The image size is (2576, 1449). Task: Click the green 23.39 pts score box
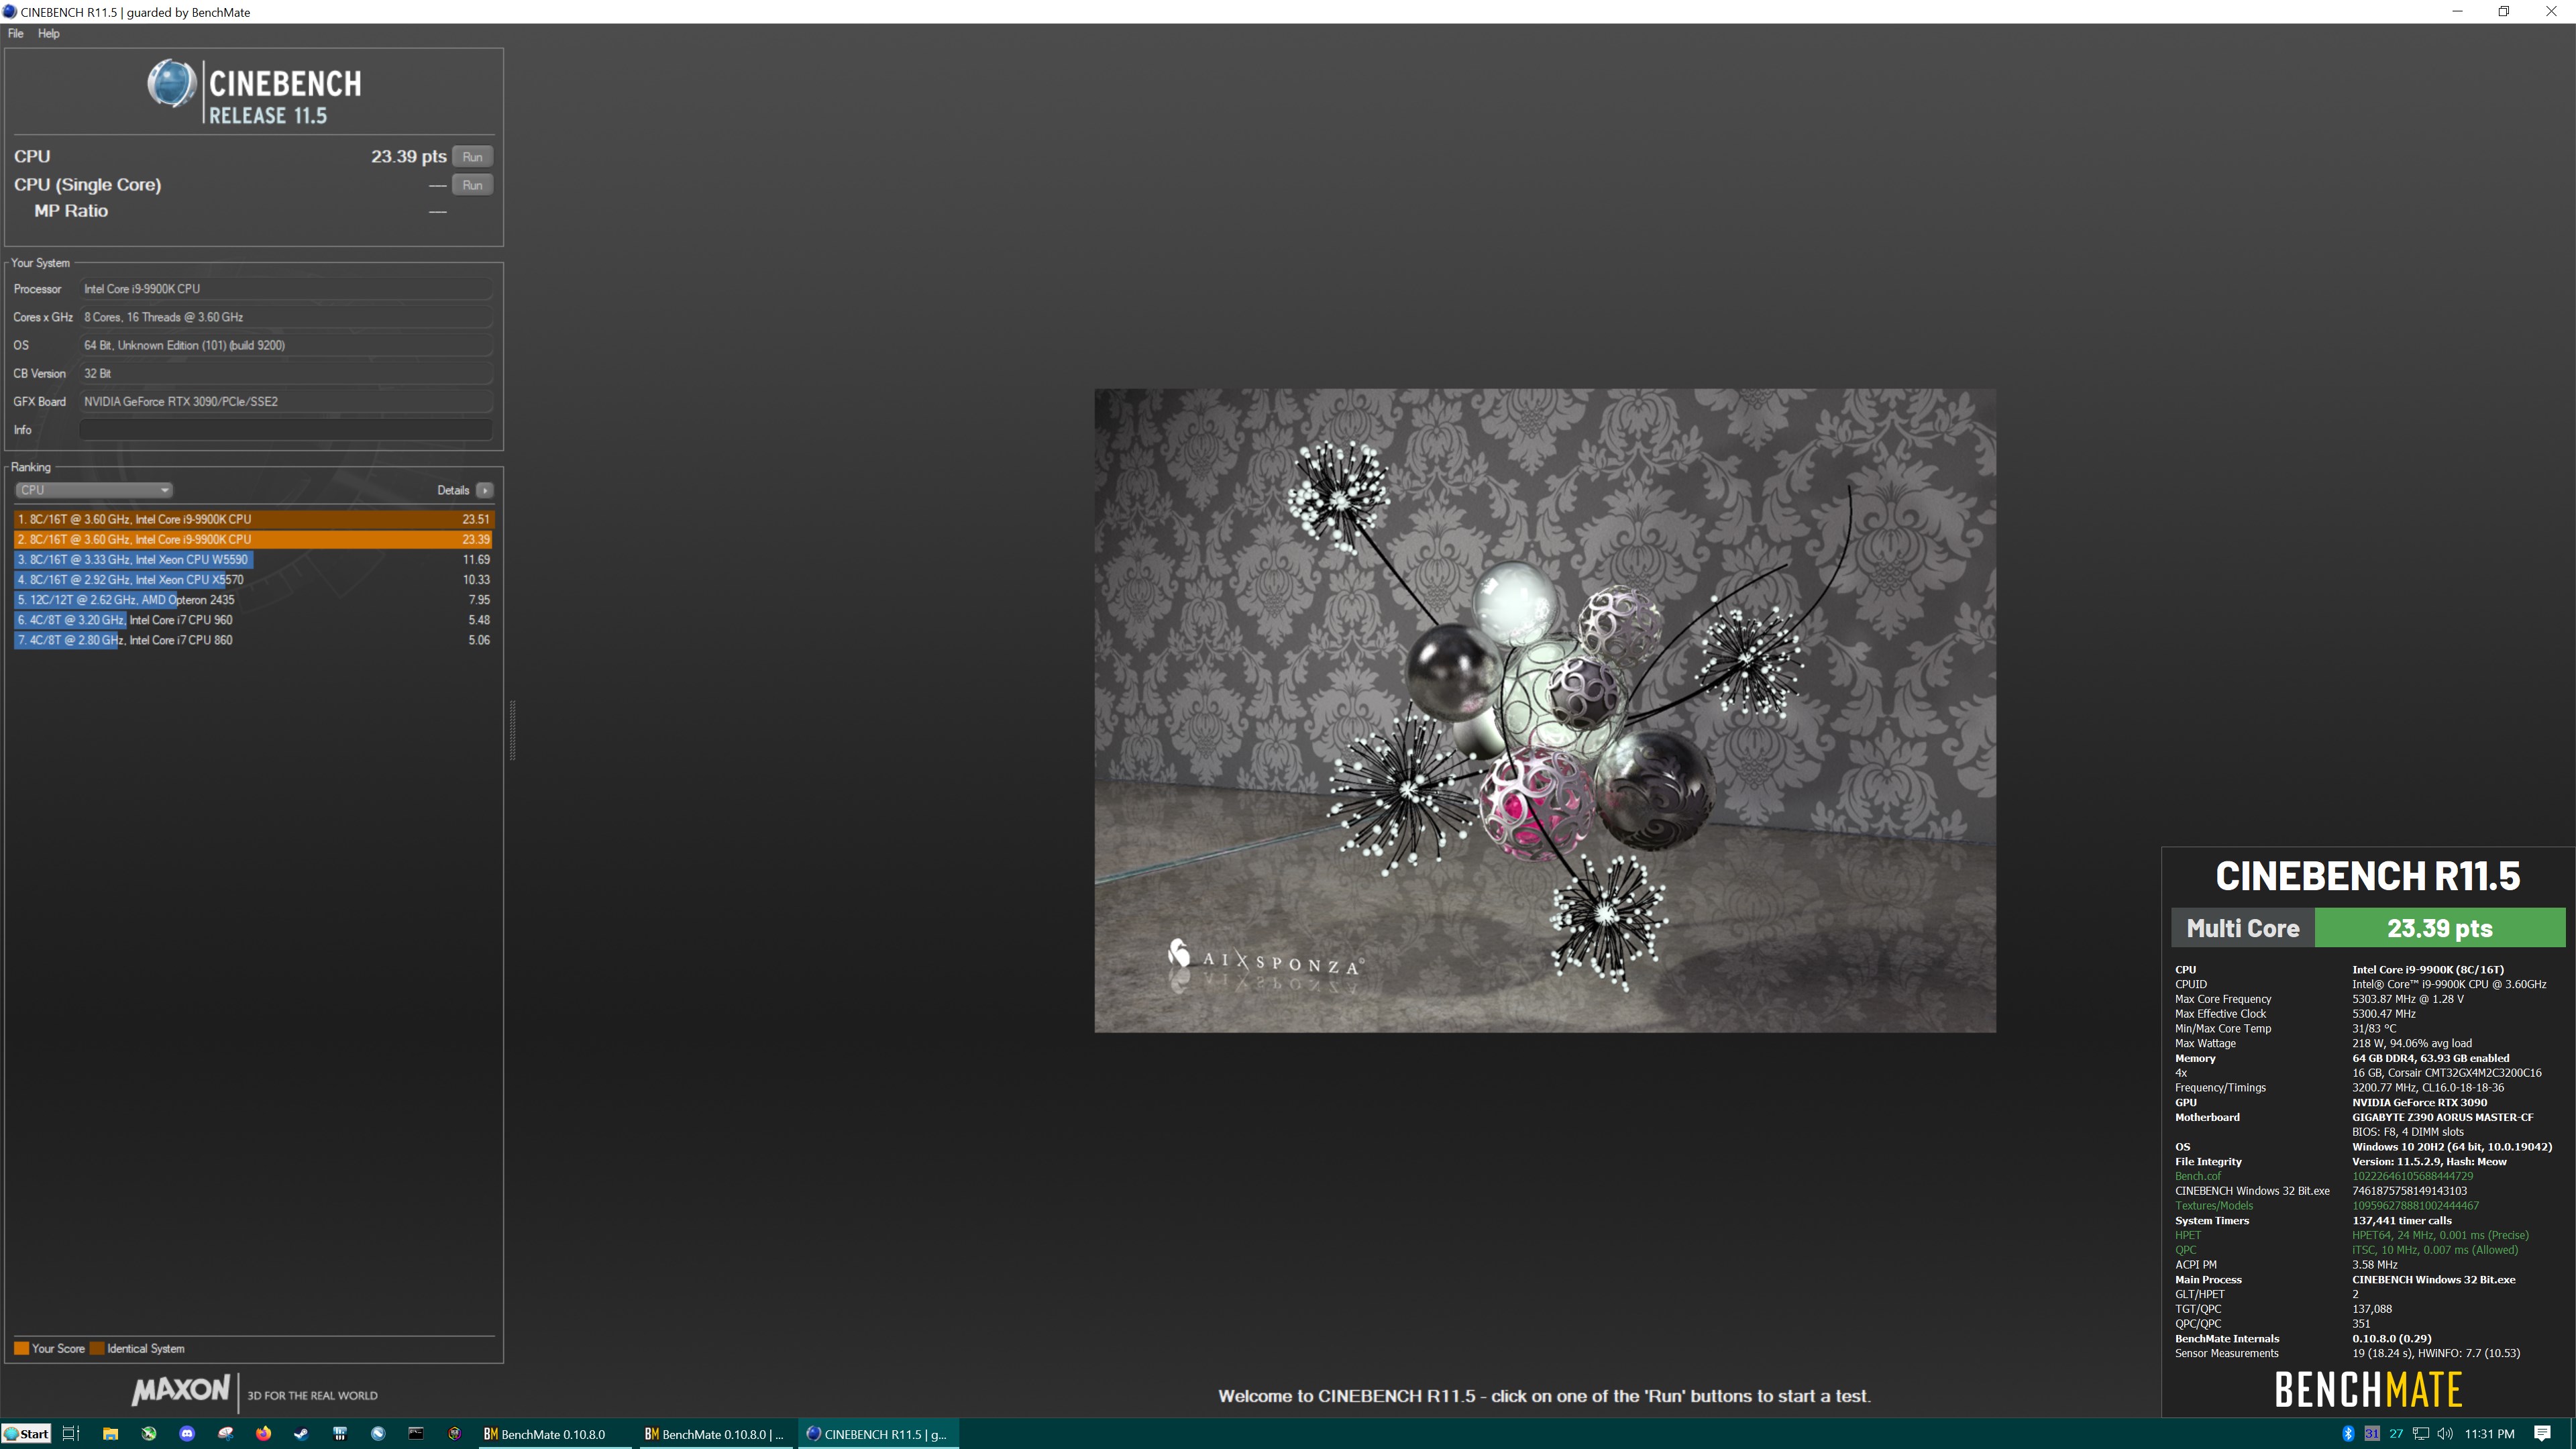(2440, 928)
